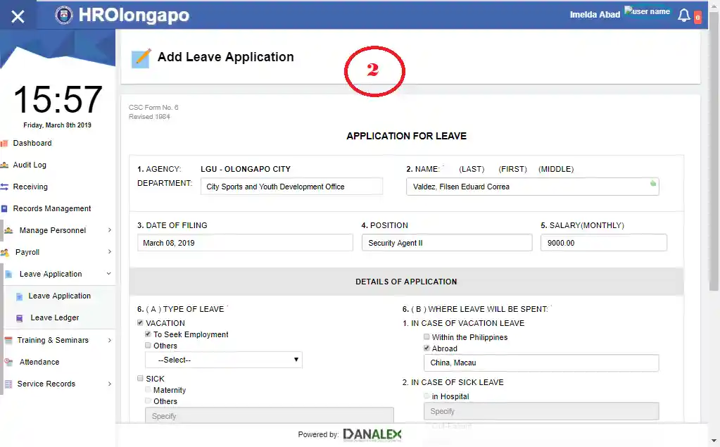The image size is (720, 447).
Task: Uncheck the VACATION leave checkbox
Action: pyautogui.click(x=140, y=323)
